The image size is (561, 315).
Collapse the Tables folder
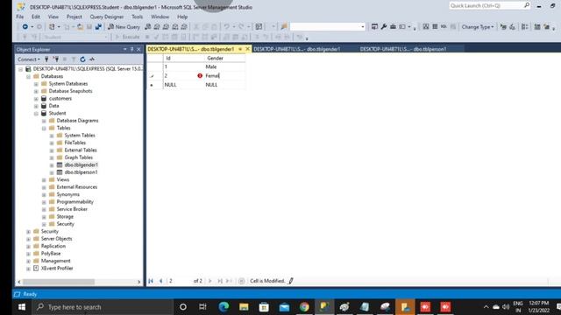44,129
